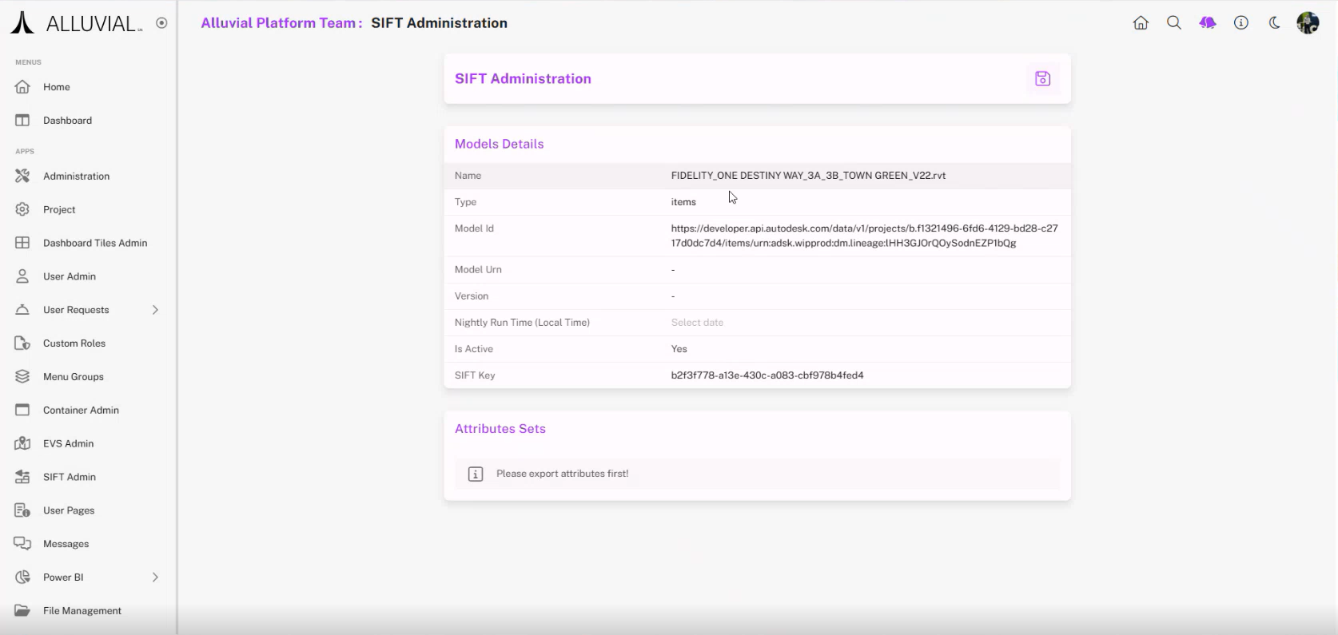Expand the User Requests submenu
This screenshot has height=635, width=1338.
(155, 310)
